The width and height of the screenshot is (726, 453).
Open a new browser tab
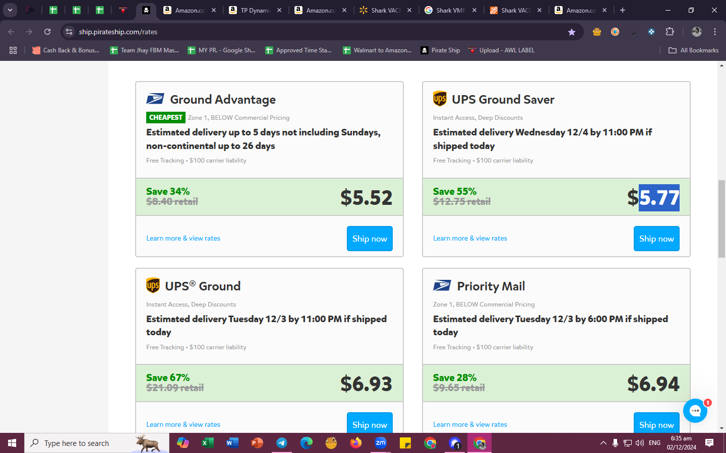(x=623, y=10)
